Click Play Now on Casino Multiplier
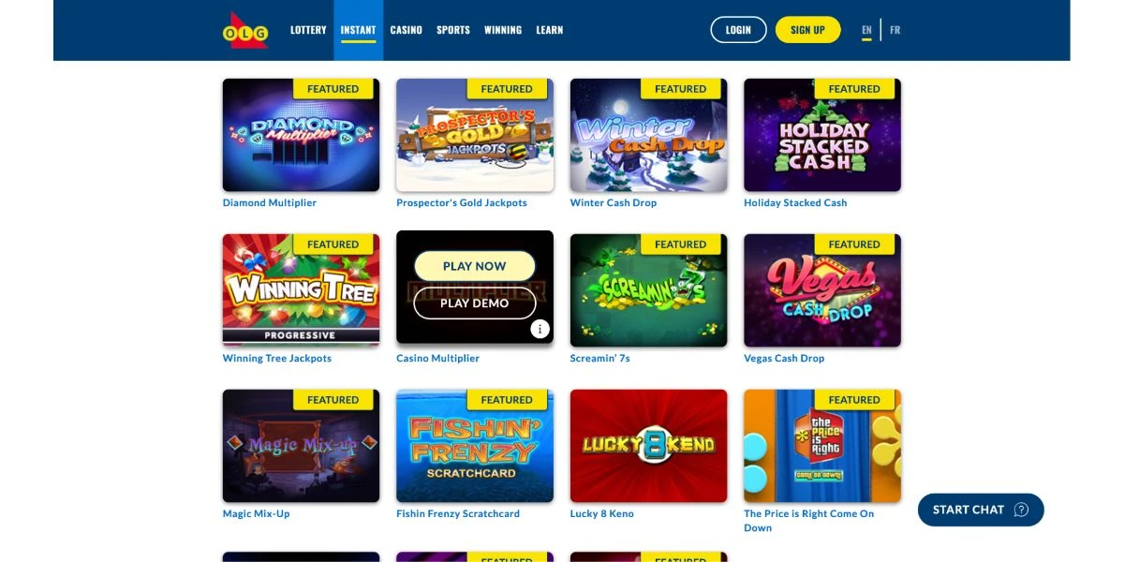 pyautogui.click(x=475, y=266)
